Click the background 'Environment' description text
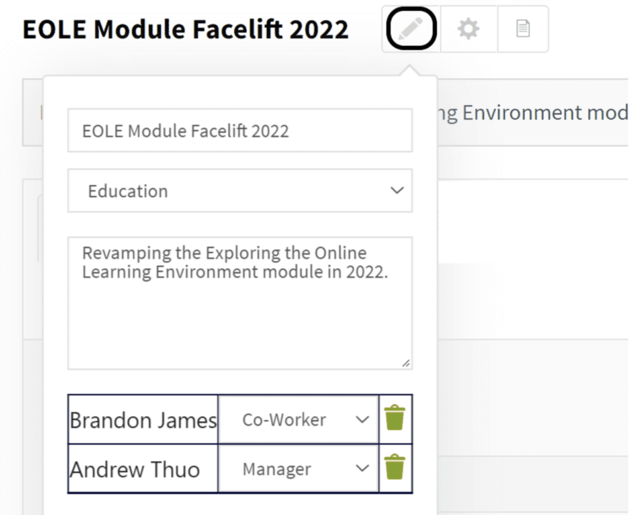 coord(522,113)
